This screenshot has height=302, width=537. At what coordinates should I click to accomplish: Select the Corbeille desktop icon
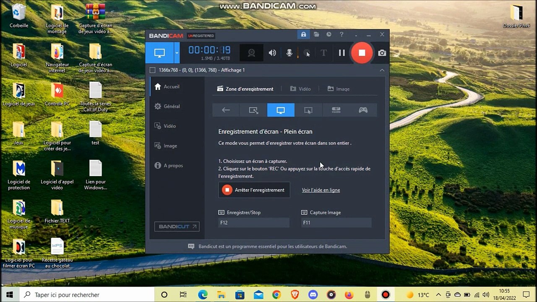[19, 16]
